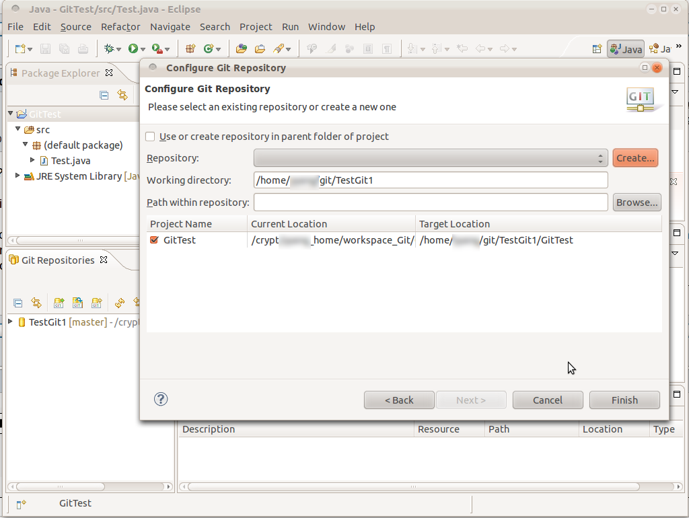Click the Path within repository field
This screenshot has width=689, height=518.
(x=431, y=202)
